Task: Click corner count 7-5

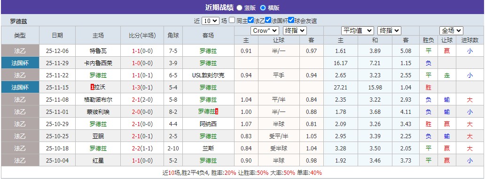Action: pyautogui.click(x=173, y=51)
